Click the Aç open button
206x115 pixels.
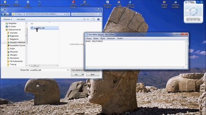(x=76, y=74)
